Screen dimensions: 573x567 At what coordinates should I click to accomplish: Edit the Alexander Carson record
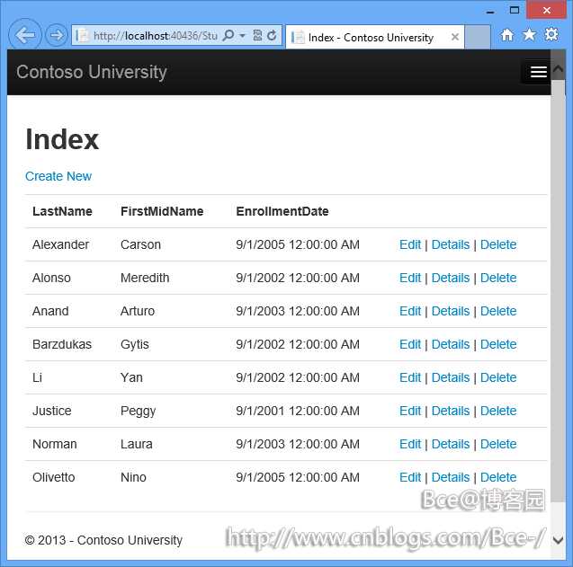coord(410,244)
